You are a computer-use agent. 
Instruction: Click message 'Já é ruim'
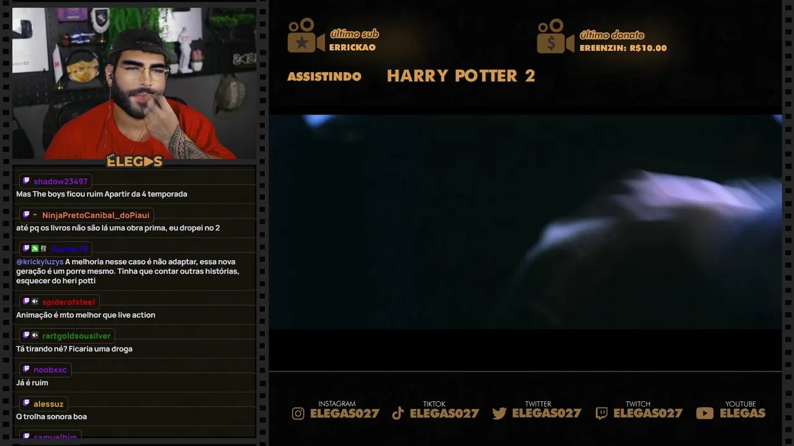pyautogui.click(x=32, y=383)
